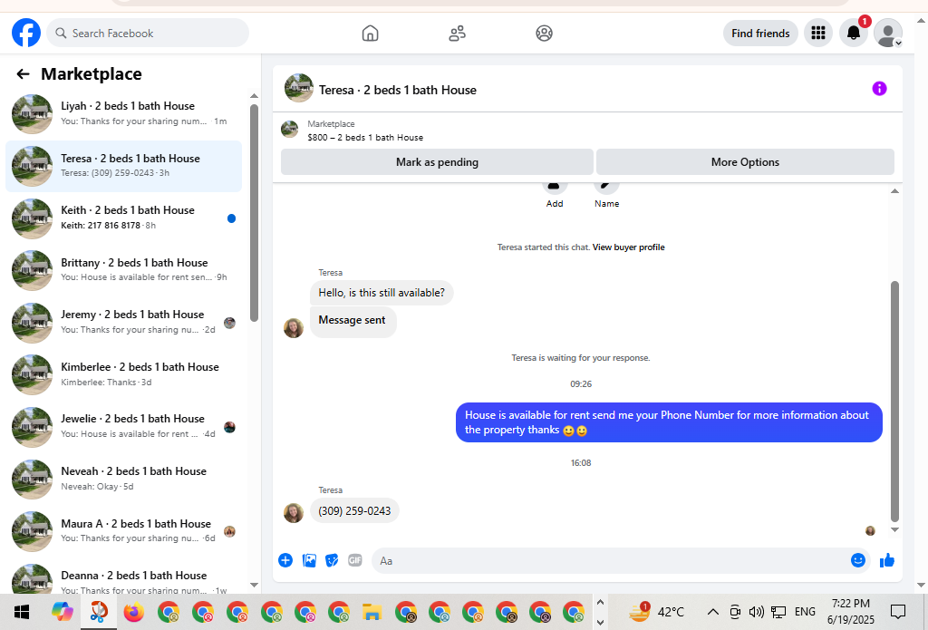Click chat scrollbar down arrow

894,530
